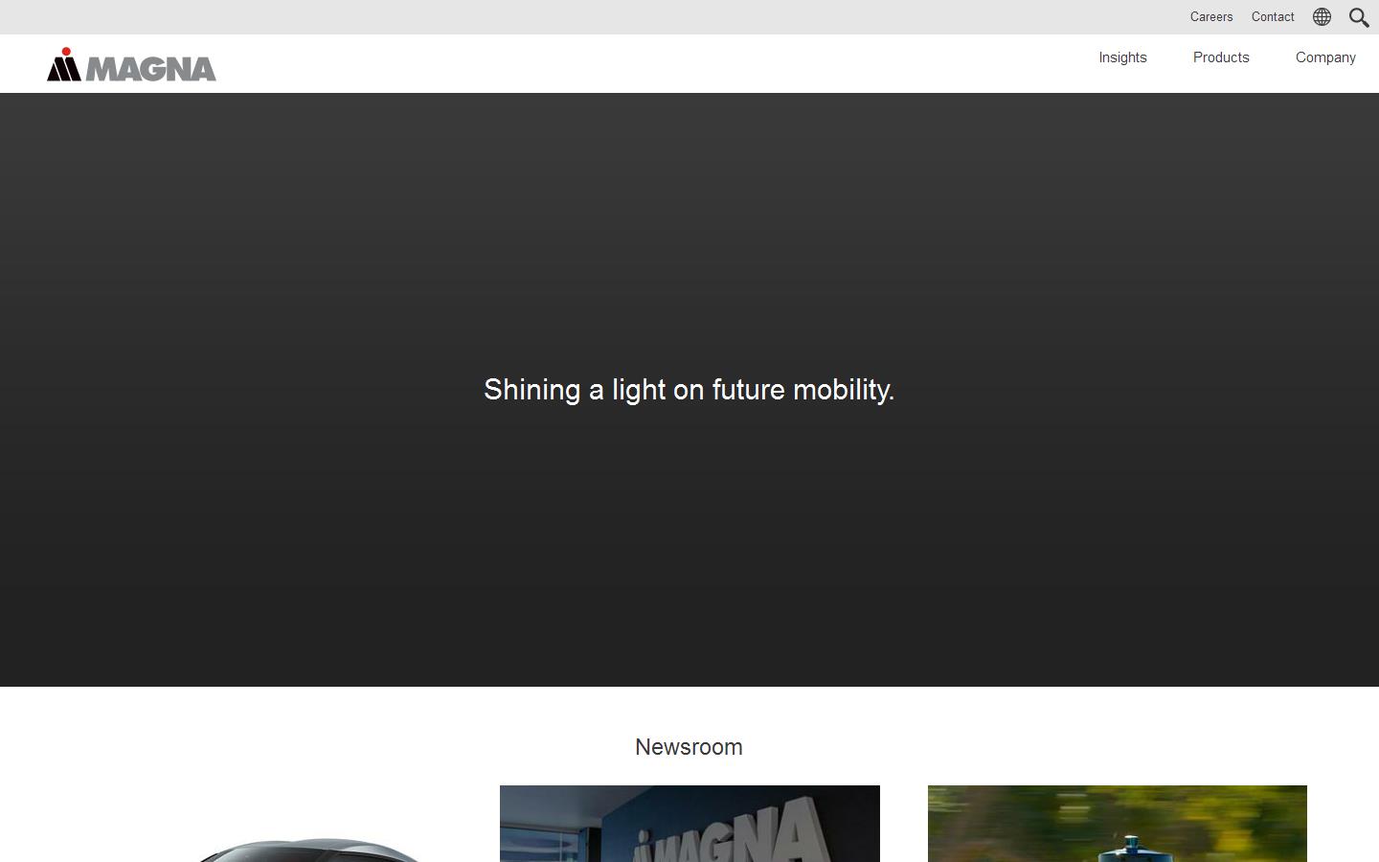This screenshot has width=1379, height=862.
Task: Click the 3D MAGNA sign in the news photo
Action: click(733, 833)
